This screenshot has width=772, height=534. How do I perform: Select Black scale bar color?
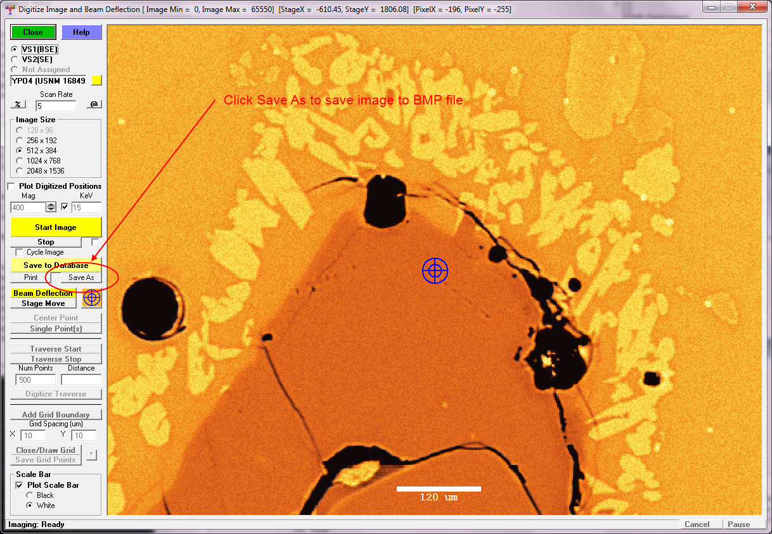click(x=30, y=495)
